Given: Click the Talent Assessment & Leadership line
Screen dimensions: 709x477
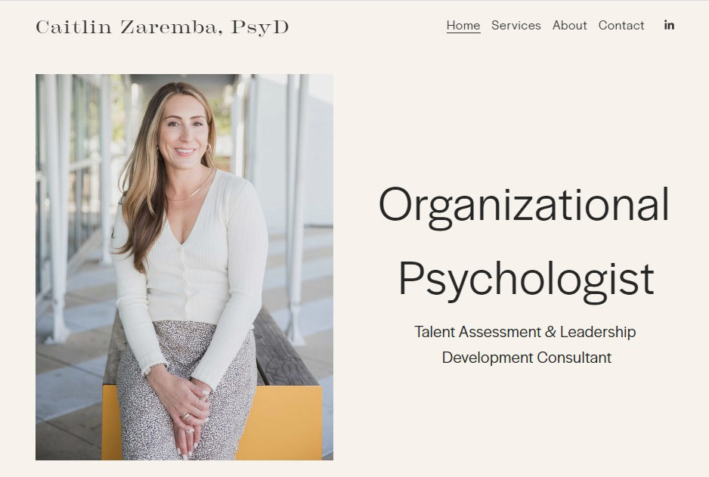Looking at the screenshot, I should pos(525,332).
